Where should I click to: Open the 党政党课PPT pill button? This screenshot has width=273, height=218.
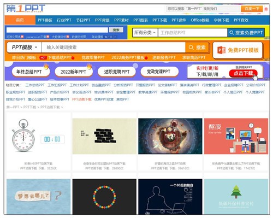click(x=159, y=72)
